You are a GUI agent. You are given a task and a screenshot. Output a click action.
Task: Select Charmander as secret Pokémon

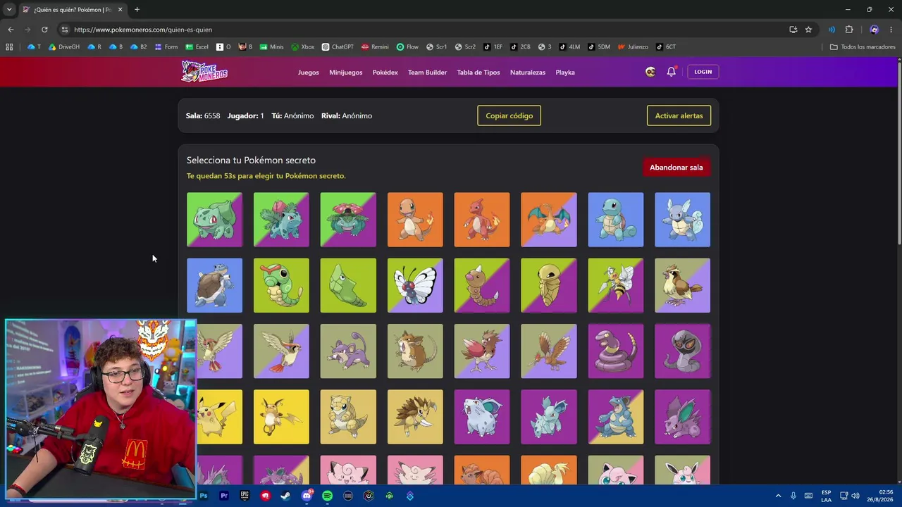tap(415, 220)
